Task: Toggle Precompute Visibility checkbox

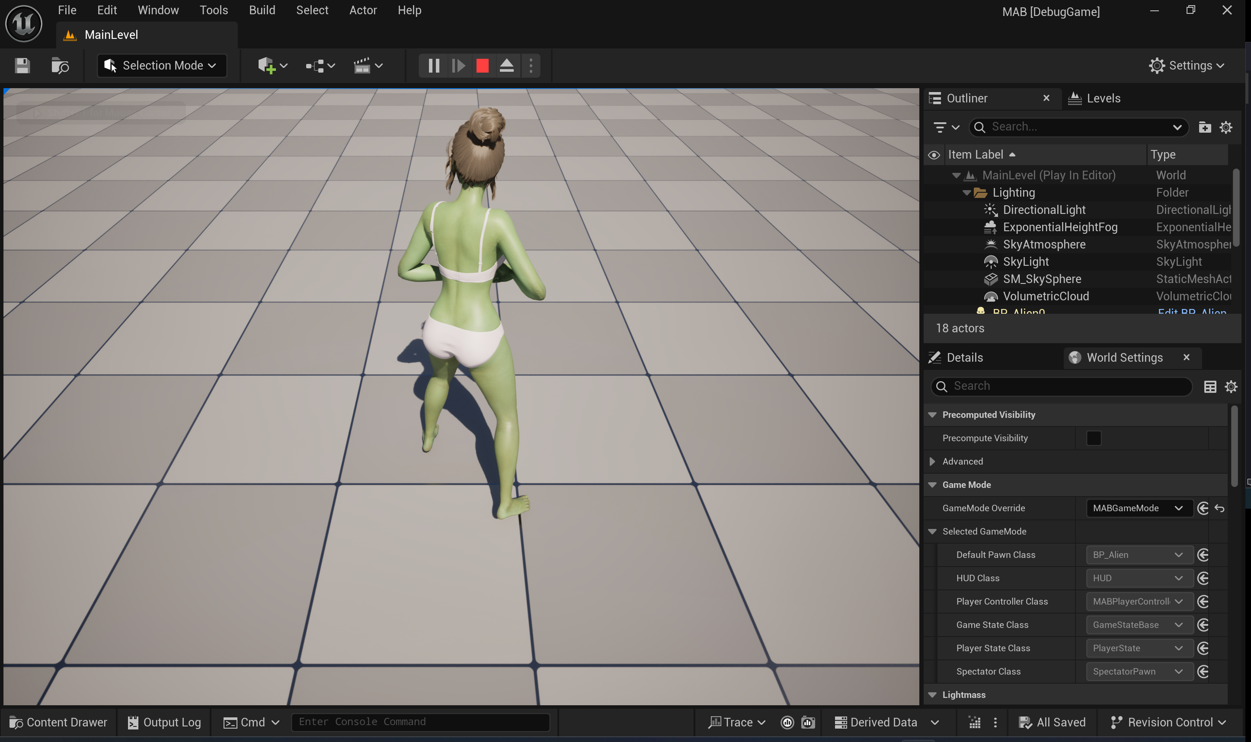Action: 1094,438
